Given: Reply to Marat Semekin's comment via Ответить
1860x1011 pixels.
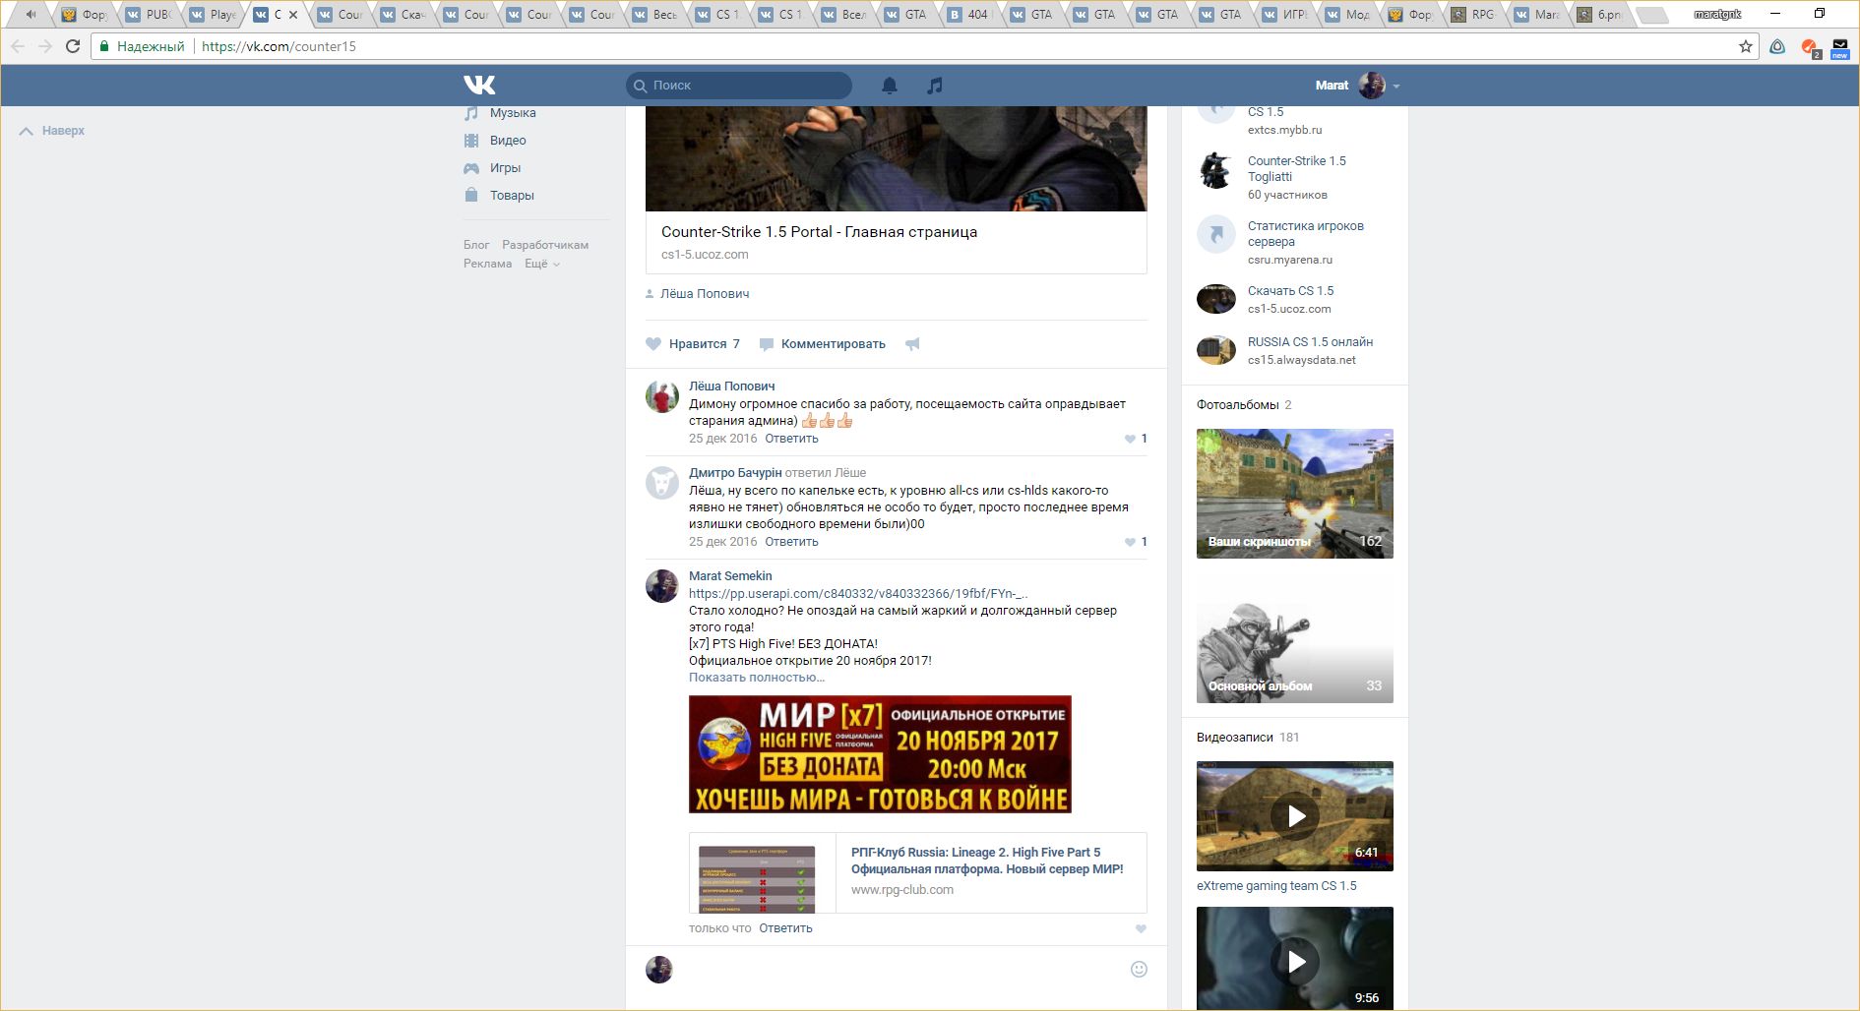Looking at the screenshot, I should coord(785,928).
